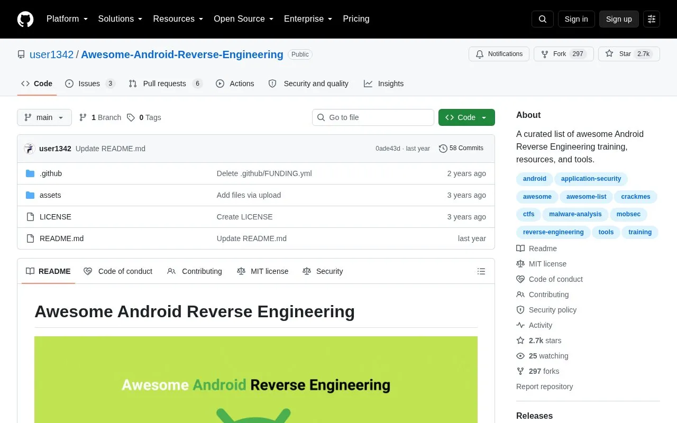This screenshot has height=423, width=677.
Task: Expand the green Code dropdown button
Action: [466, 117]
